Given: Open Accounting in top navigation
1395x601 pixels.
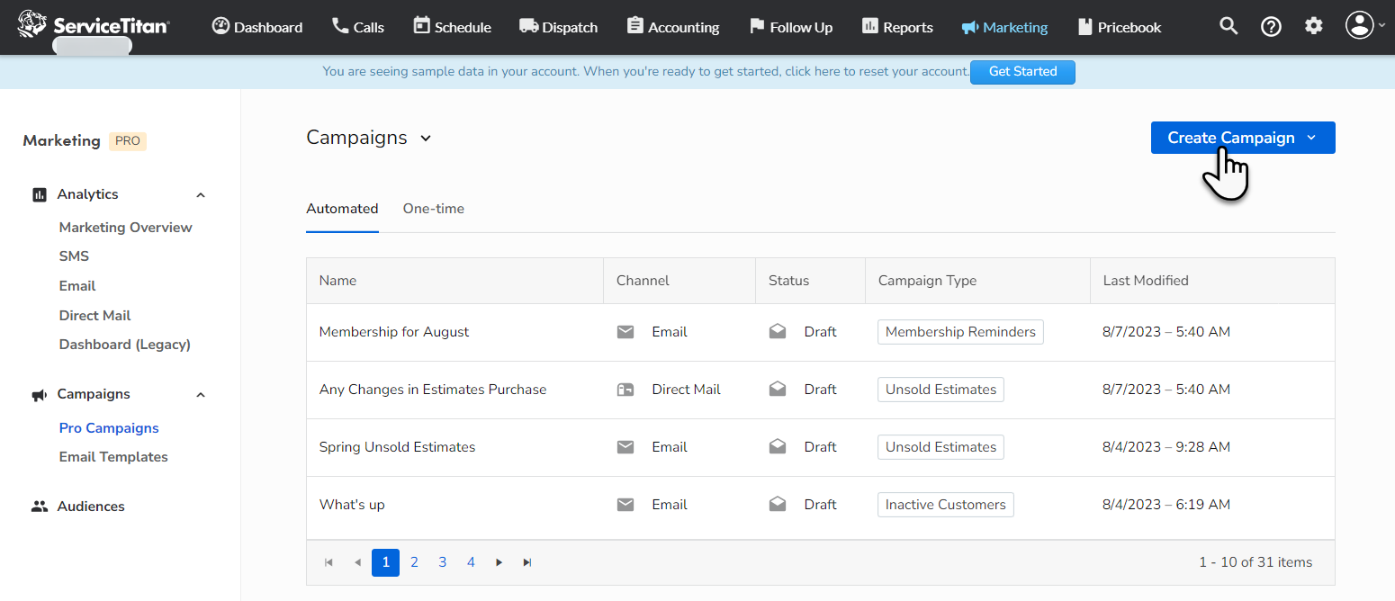Looking at the screenshot, I should pyautogui.click(x=673, y=27).
